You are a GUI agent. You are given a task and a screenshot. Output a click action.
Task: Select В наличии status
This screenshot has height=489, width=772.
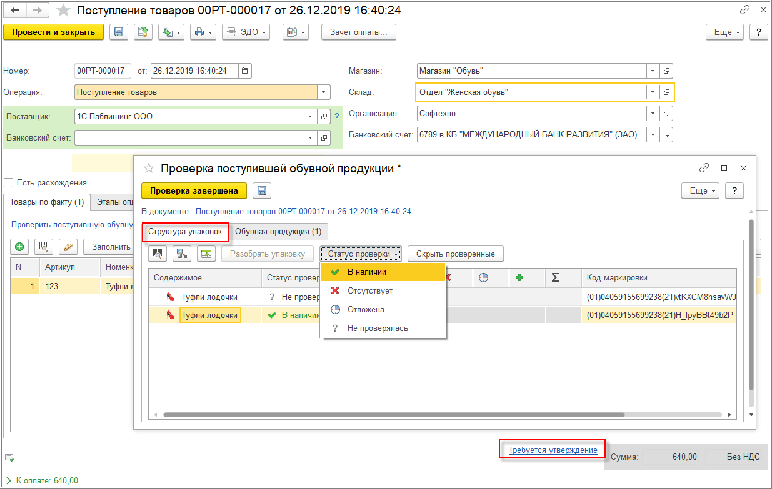point(383,272)
